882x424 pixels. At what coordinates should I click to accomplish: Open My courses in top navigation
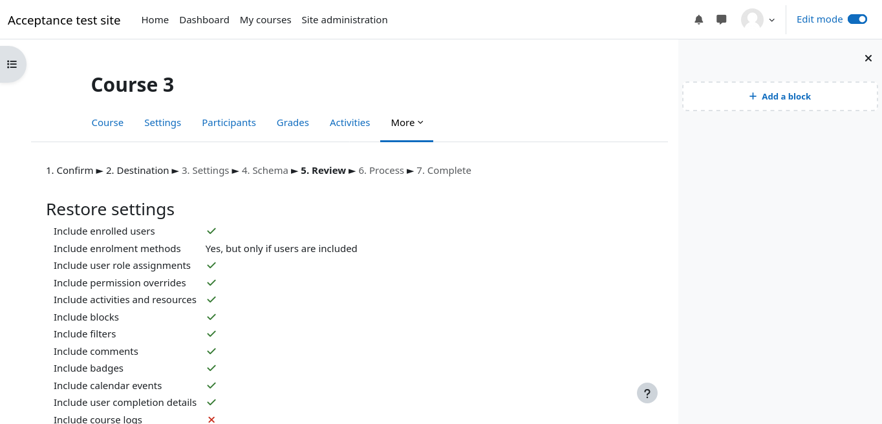pos(265,20)
